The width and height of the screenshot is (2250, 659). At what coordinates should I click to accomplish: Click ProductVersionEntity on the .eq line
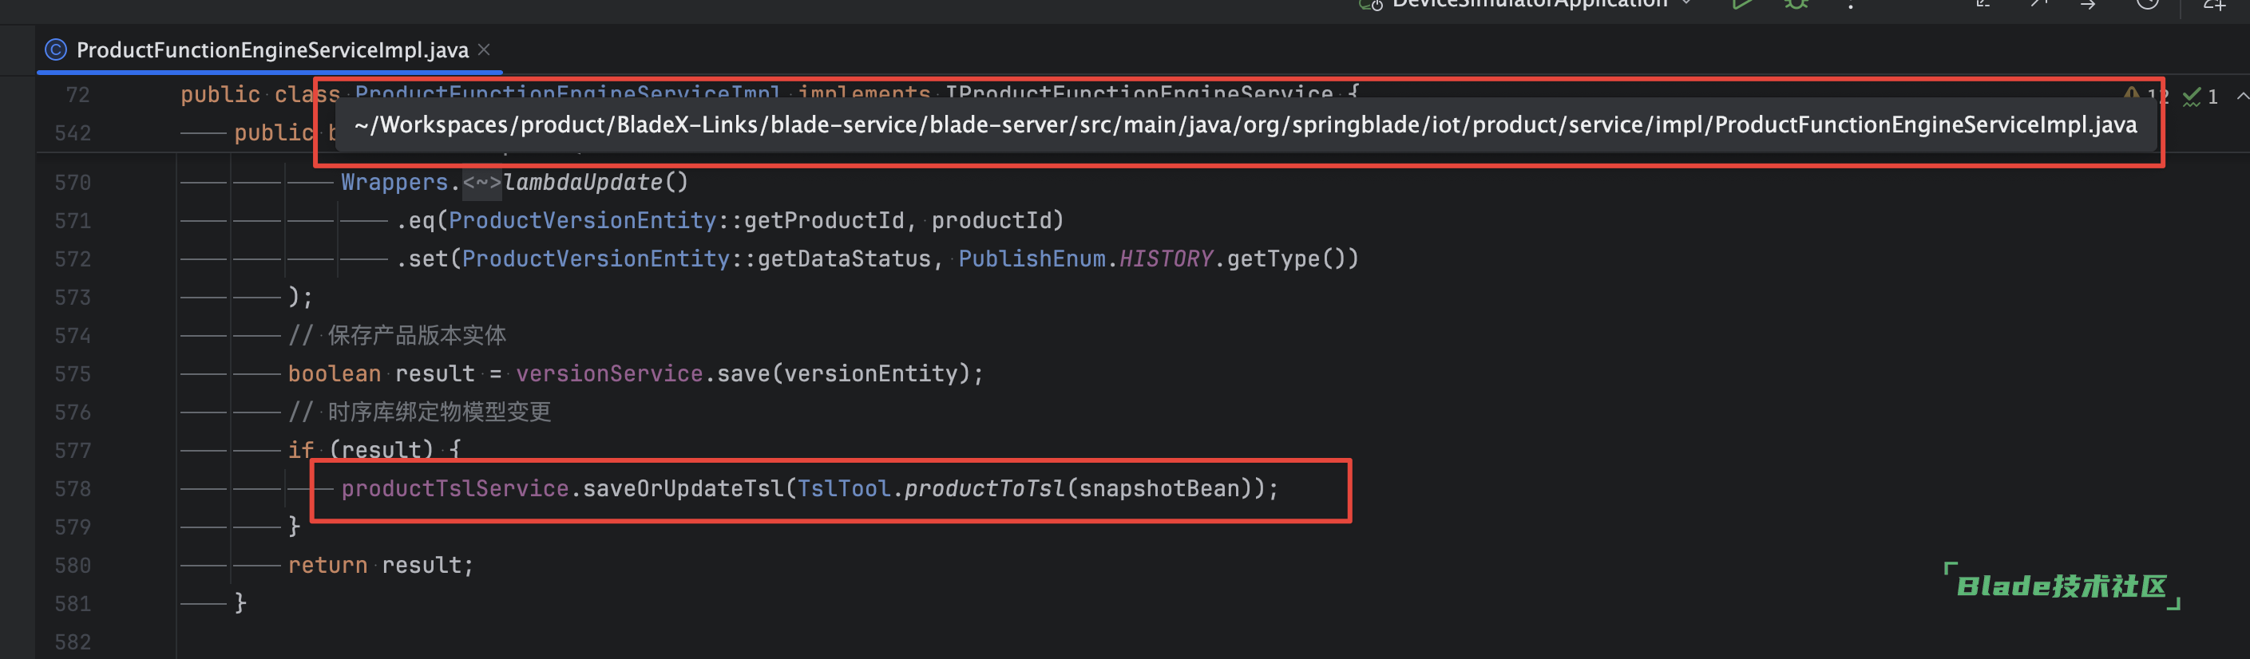pos(582,220)
